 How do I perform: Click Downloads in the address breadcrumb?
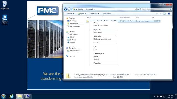[89, 9]
